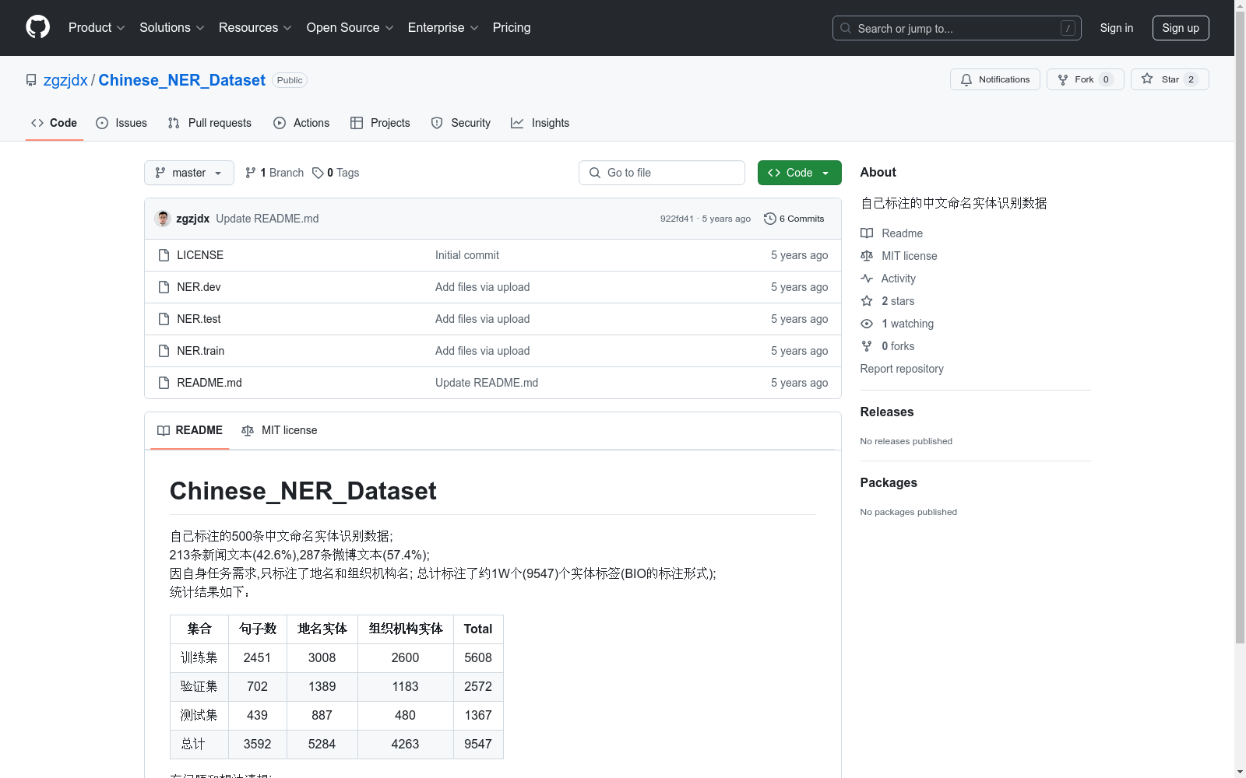
Task: Click the file icon next to README.md
Action: pyautogui.click(x=164, y=383)
